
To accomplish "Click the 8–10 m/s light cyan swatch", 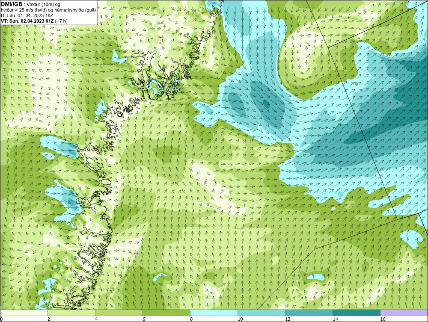I will pyautogui.click(x=214, y=313).
